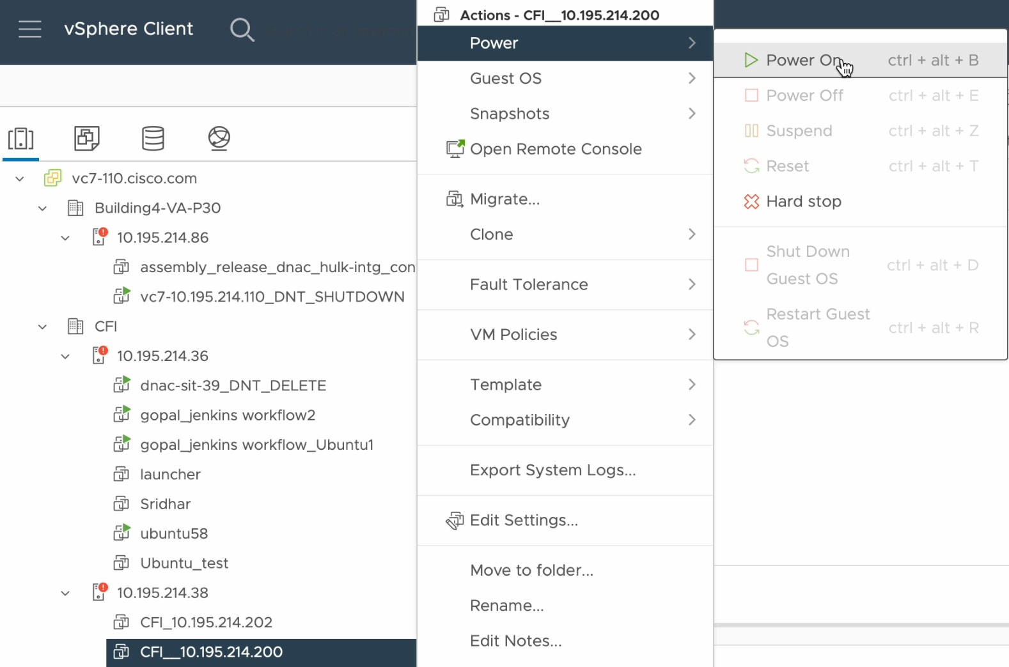Click VM icon beside gopal_jenkins workflow2

(x=121, y=414)
